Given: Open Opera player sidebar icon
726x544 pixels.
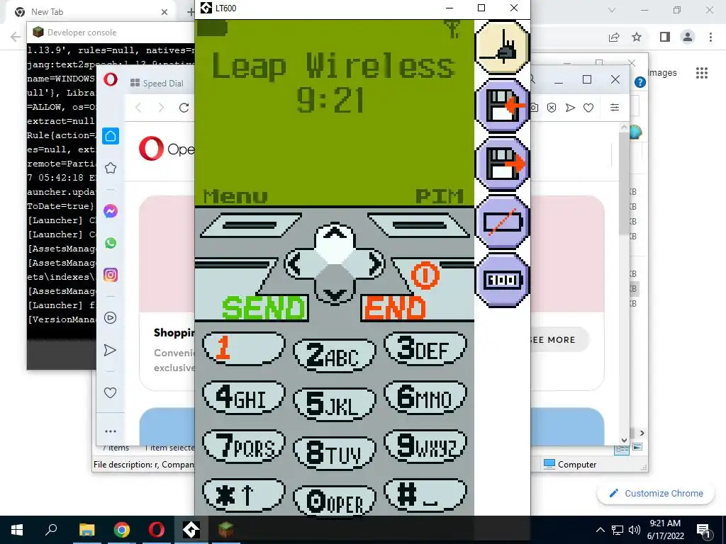Looking at the screenshot, I should tap(110, 318).
